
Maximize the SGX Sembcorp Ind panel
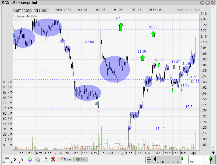click(x=208, y=3)
